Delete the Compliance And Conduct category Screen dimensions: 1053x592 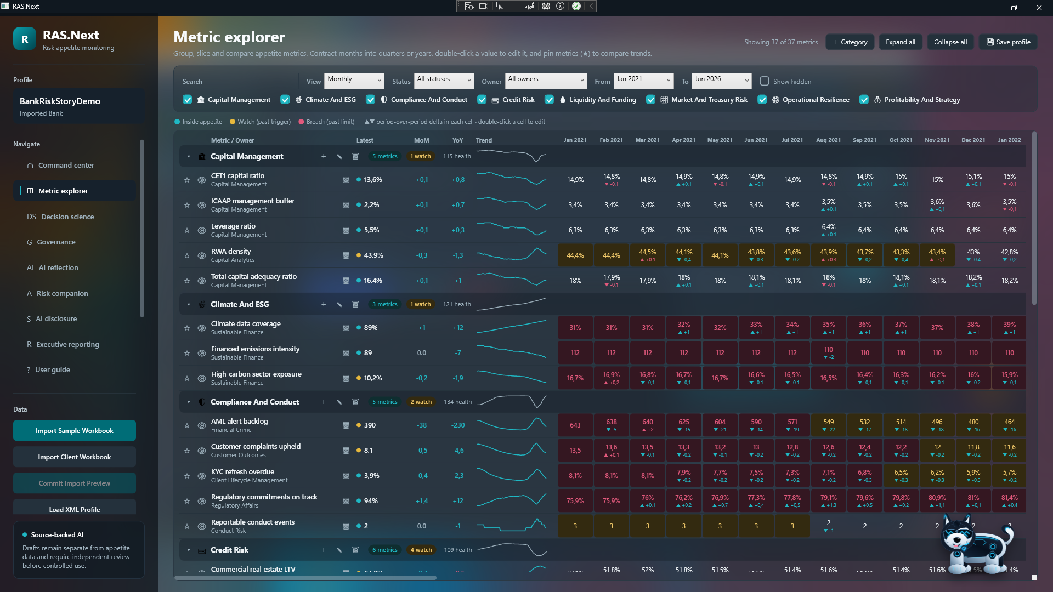[355, 402]
